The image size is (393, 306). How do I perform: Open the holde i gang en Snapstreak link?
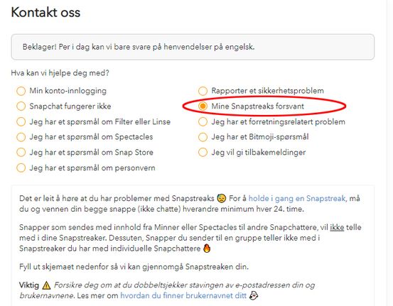click(x=297, y=198)
